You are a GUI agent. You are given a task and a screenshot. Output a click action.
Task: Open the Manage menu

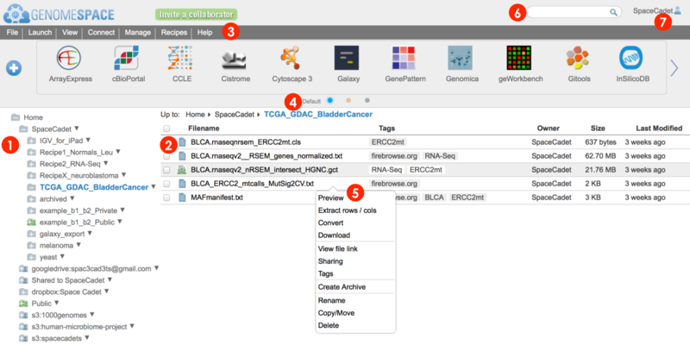[138, 33]
